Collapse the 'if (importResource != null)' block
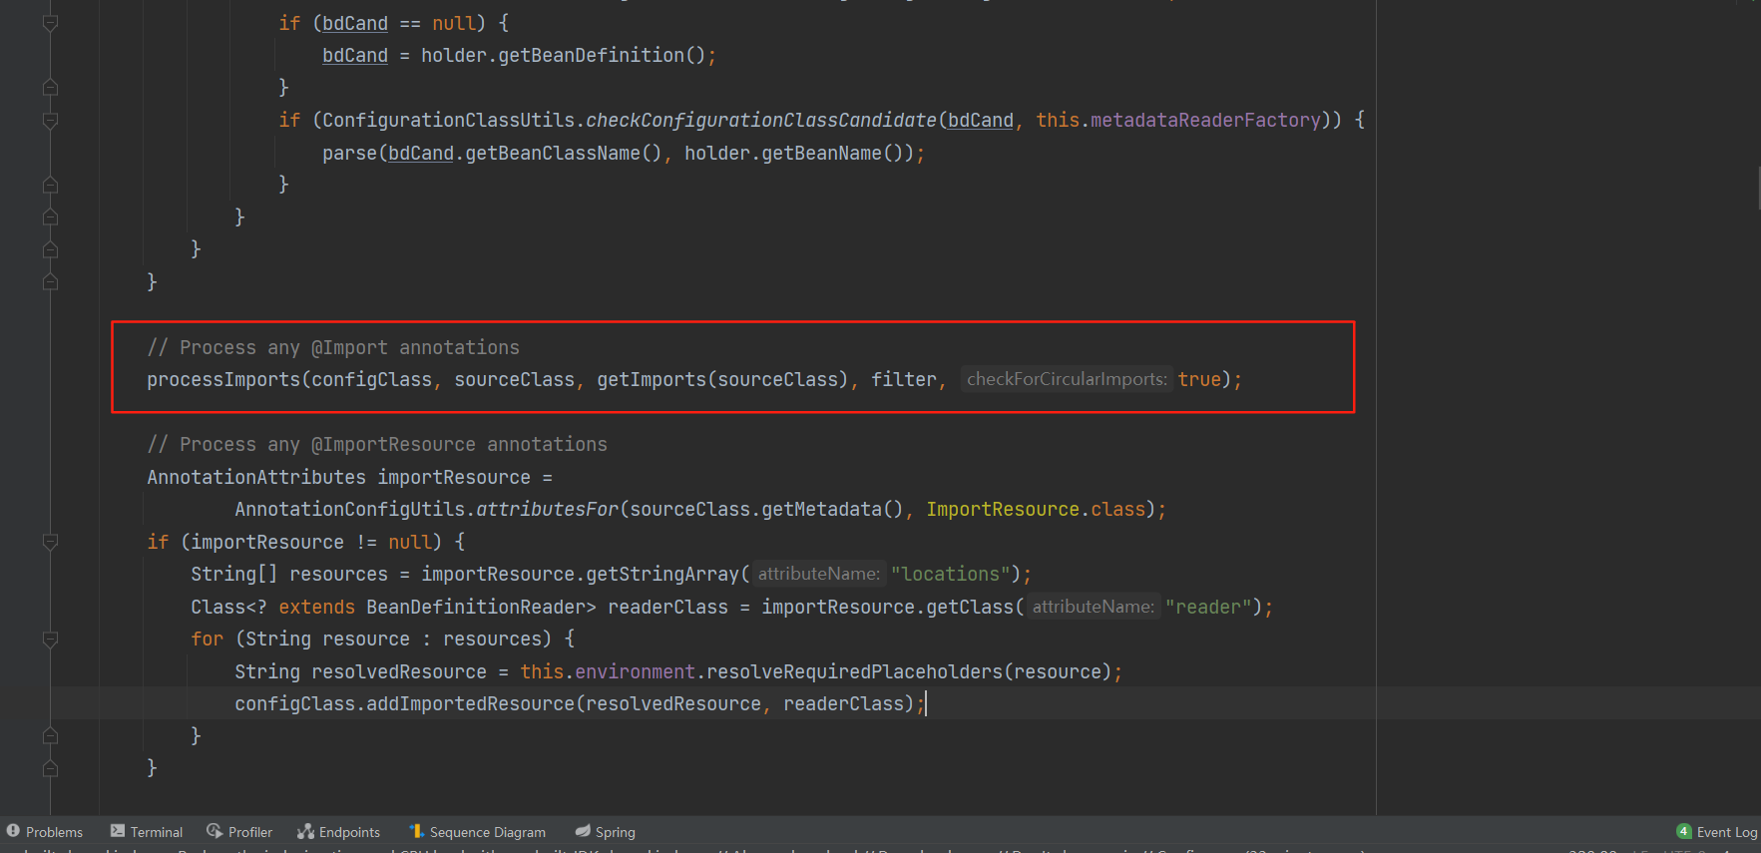The image size is (1761, 853). [x=50, y=542]
